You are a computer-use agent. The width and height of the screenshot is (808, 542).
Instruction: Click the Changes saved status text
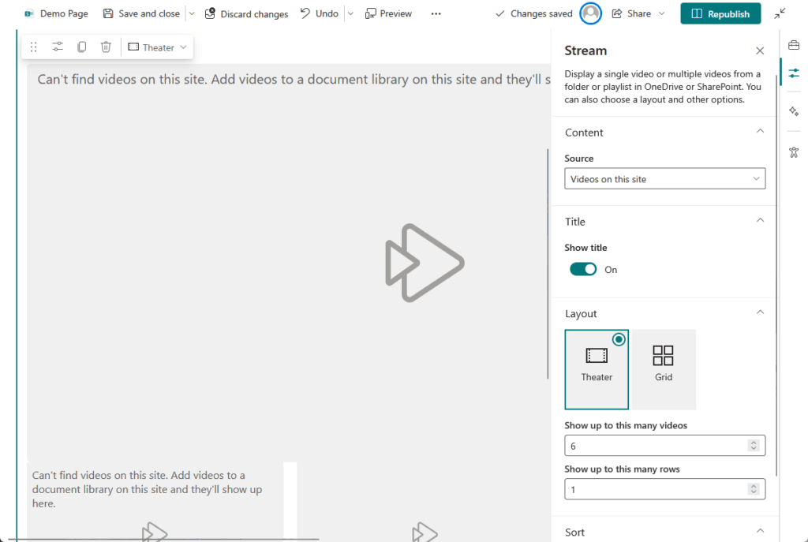pos(541,13)
